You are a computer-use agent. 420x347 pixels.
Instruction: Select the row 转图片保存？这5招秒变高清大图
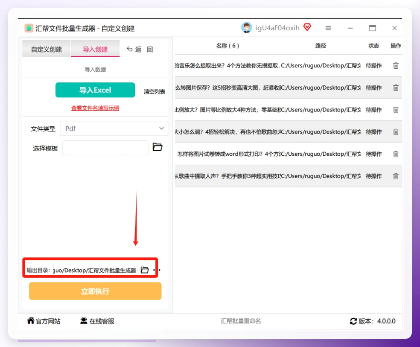pyautogui.click(x=288, y=87)
